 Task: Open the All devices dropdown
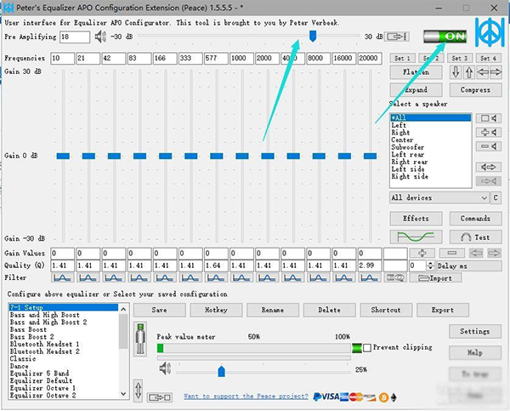pyautogui.click(x=439, y=197)
